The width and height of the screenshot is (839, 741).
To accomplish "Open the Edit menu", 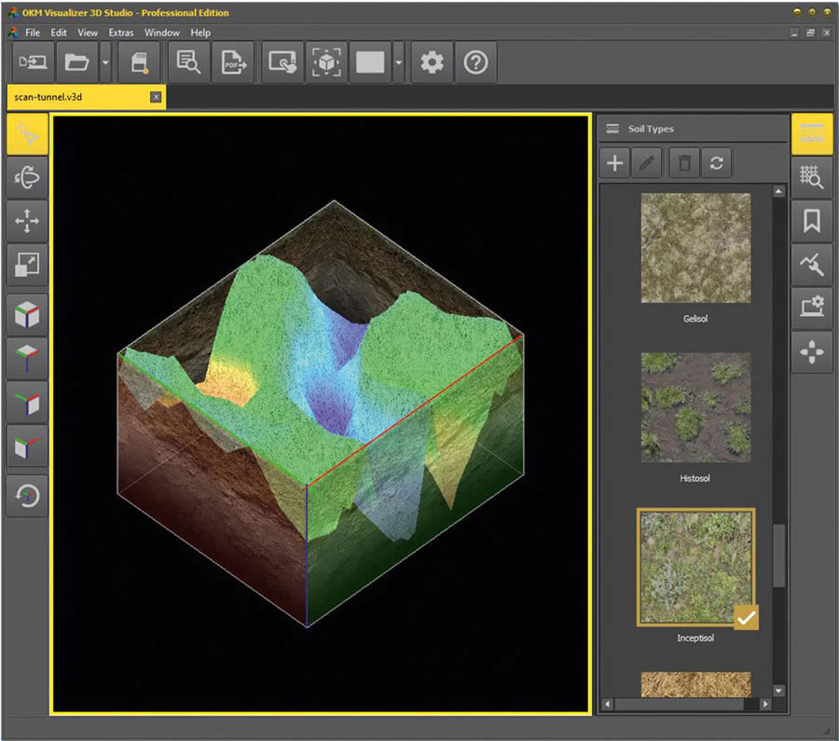I will tap(59, 33).
